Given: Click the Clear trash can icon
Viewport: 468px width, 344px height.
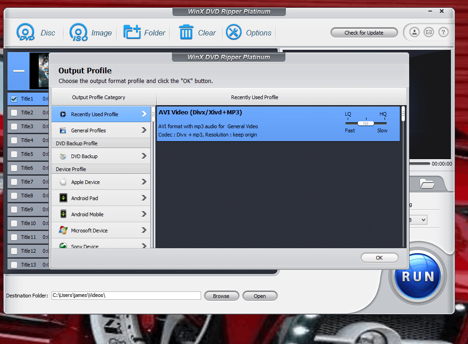Looking at the screenshot, I should [186, 32].
